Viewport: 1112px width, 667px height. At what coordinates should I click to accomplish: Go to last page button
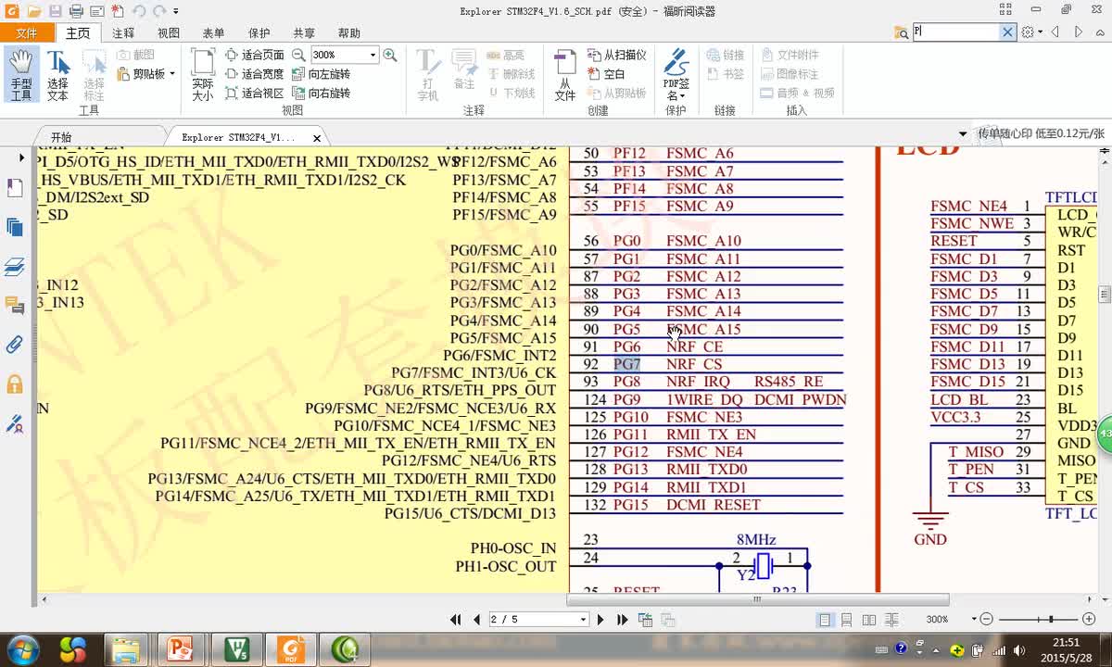(622, 619)
